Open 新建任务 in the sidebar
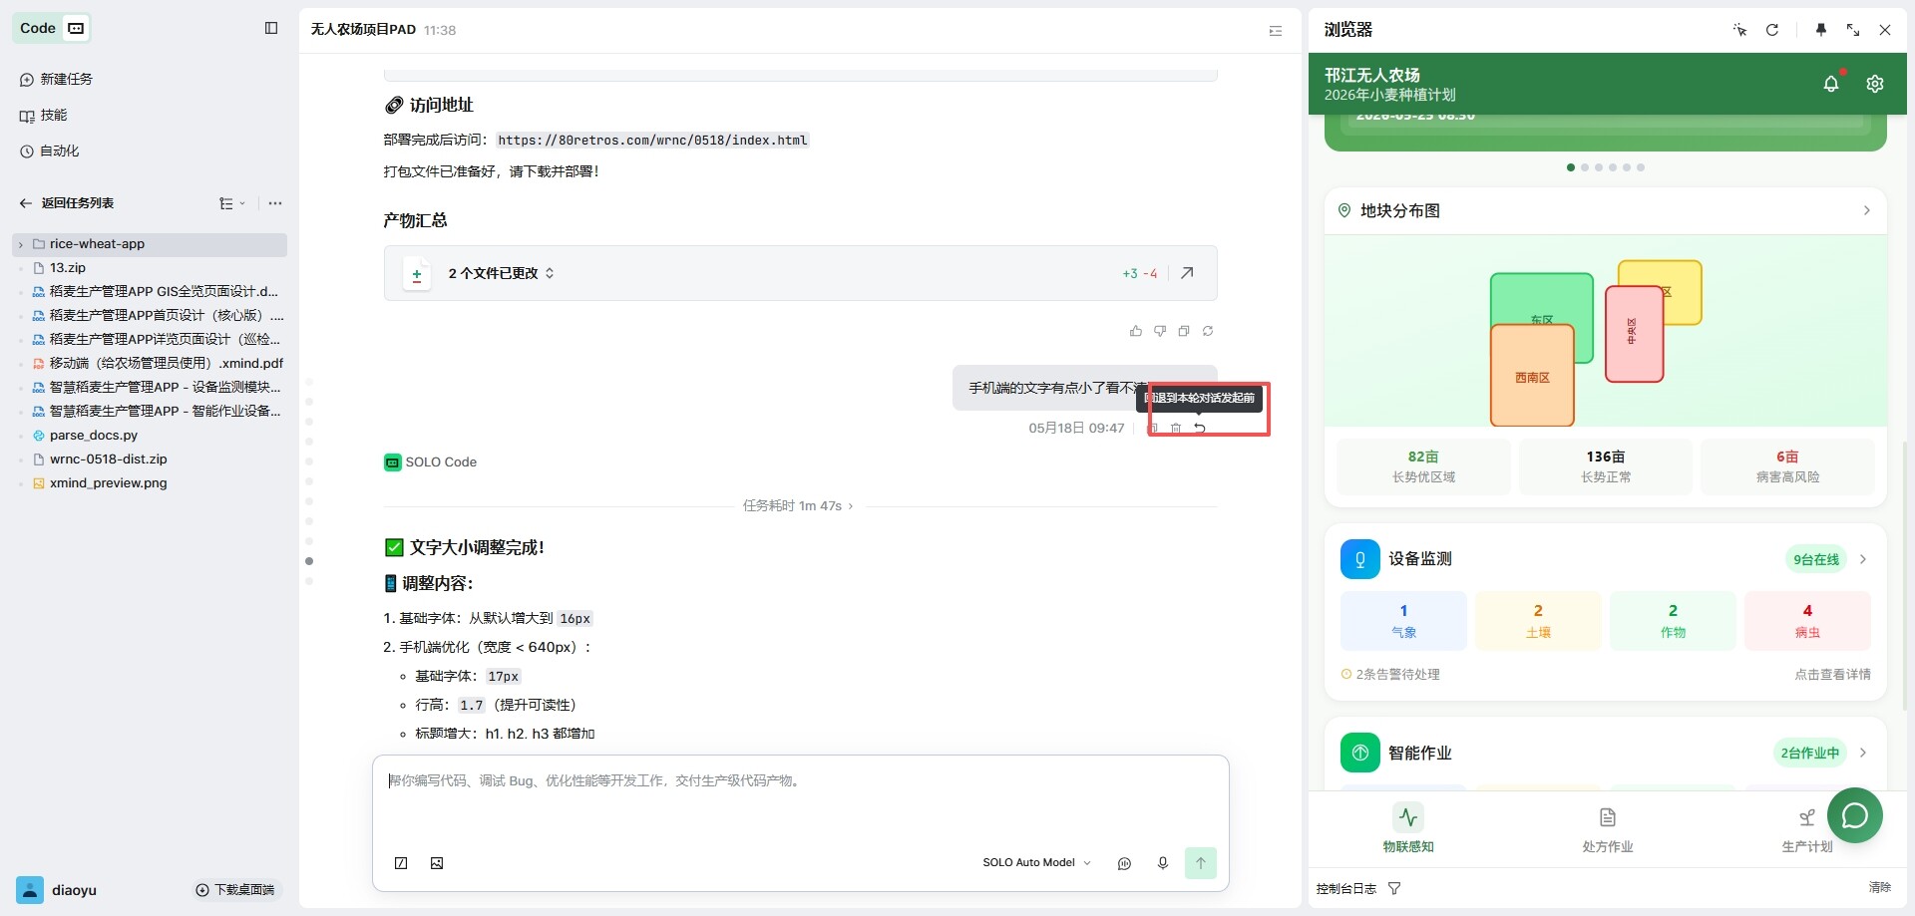The width and height of the screenshot is (1915, 916). [x=56, y=79]
